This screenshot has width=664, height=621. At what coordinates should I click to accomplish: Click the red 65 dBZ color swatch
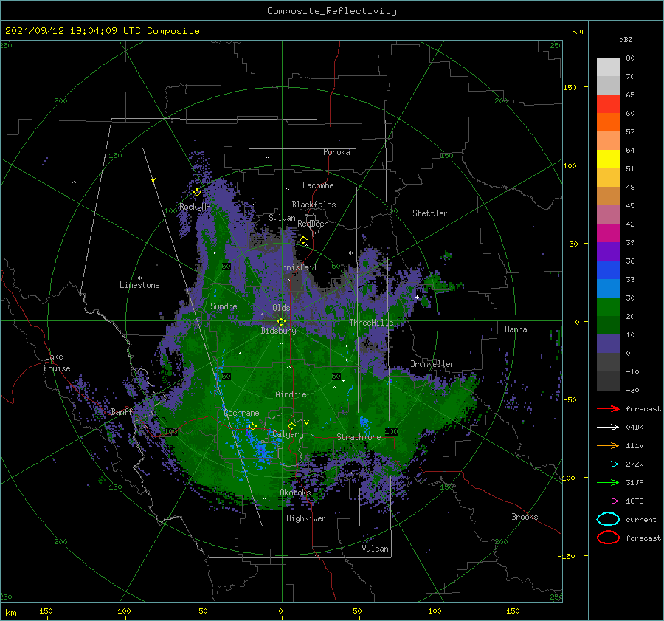[608, 104]
